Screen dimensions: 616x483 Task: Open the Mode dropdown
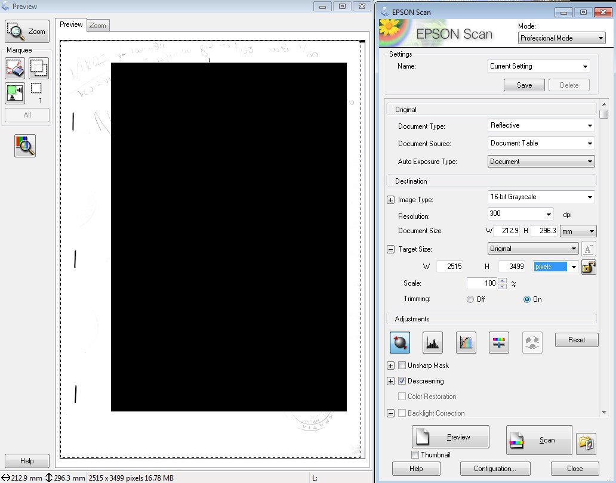point(561,38)
